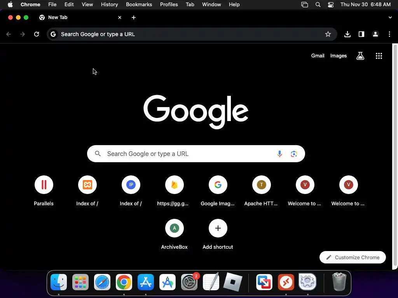Click the clock date in menu bar
The image size is (398, 298).
pos(365,5)
